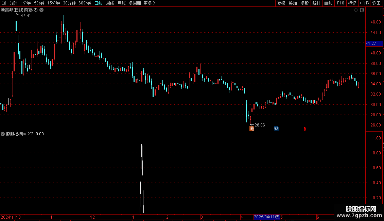The height and width of the screenshot is (221, 384).
Task: Open dropdown beside 新宙邦 title
Action: tap(42, 10)
